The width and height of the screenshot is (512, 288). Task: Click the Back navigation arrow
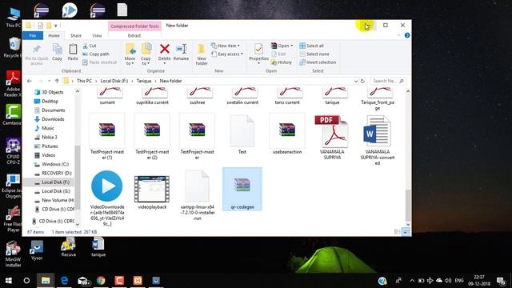coord(30,81)
